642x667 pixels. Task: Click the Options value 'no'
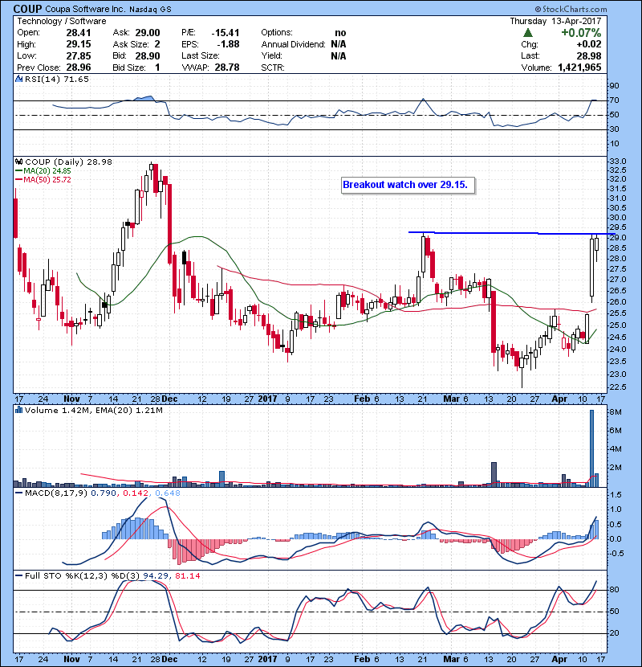point(340,33)
